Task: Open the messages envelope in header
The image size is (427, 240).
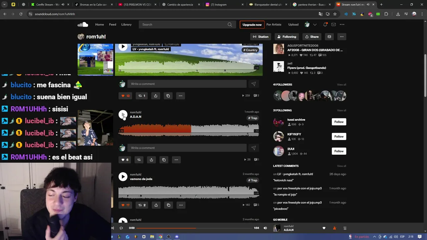Action: pos(333,24)
